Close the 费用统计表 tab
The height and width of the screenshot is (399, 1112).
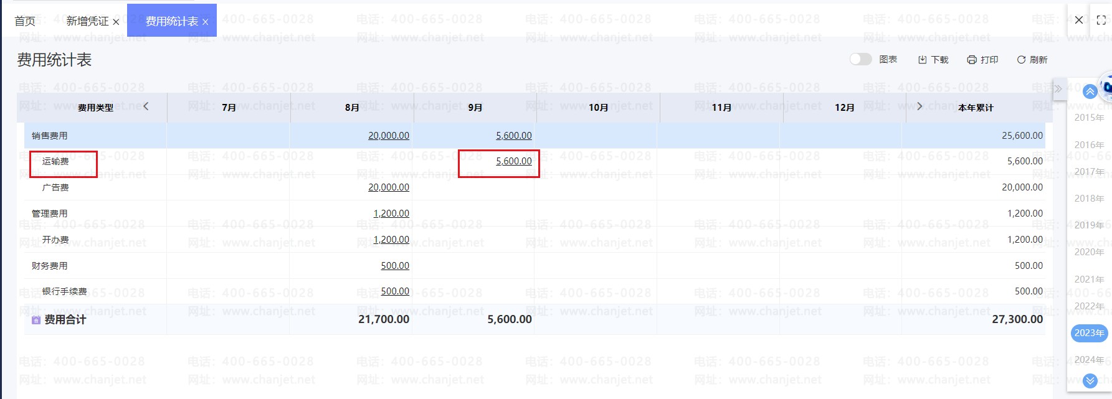coord(206,22)
